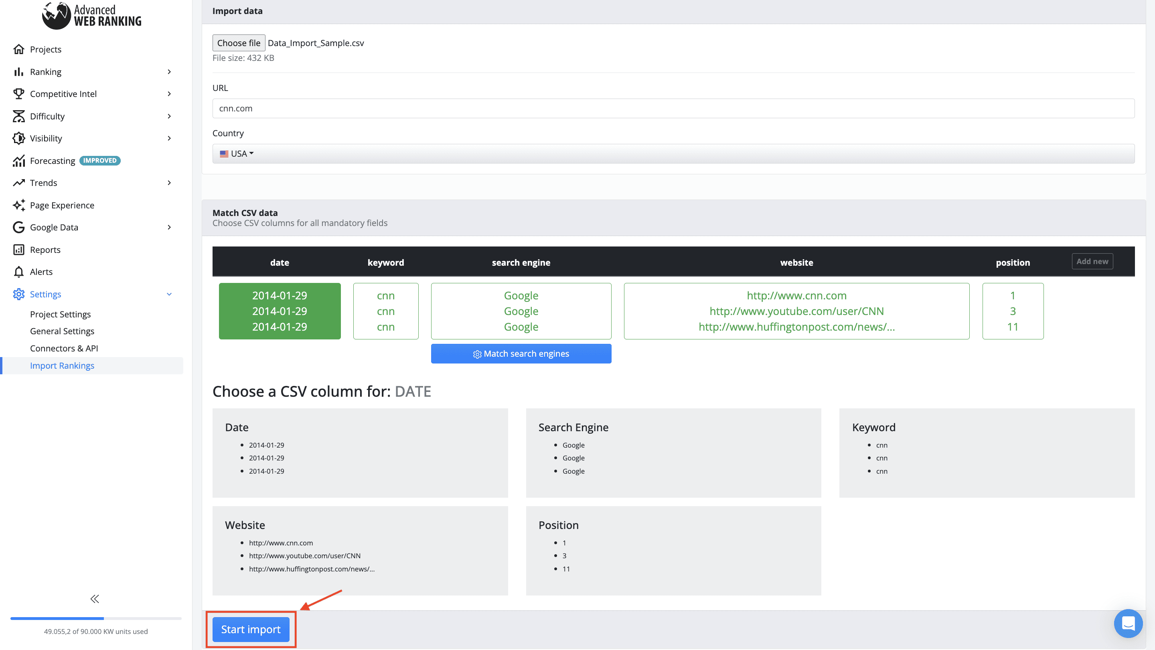Viewport: 1155px width, 650px height.
Task: Collapse the Settings submenu chevron
Action: (169, 294)
